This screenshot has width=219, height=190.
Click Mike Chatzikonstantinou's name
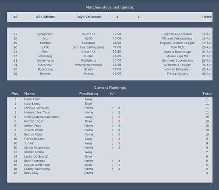pyautogui.click(x=41, y=117)
